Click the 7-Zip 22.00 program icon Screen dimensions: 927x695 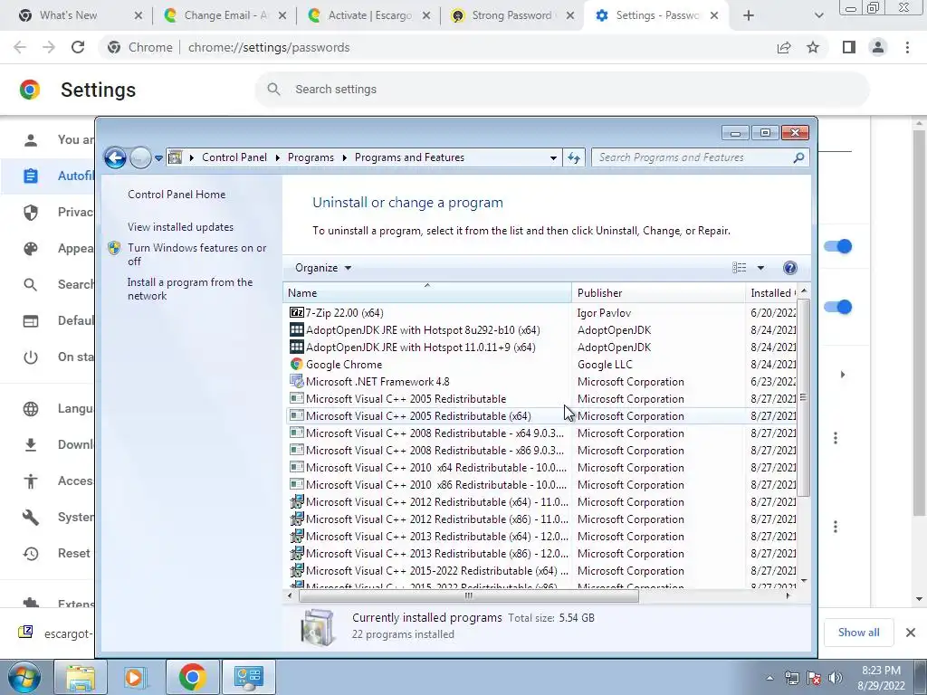(x=296, y=312)
